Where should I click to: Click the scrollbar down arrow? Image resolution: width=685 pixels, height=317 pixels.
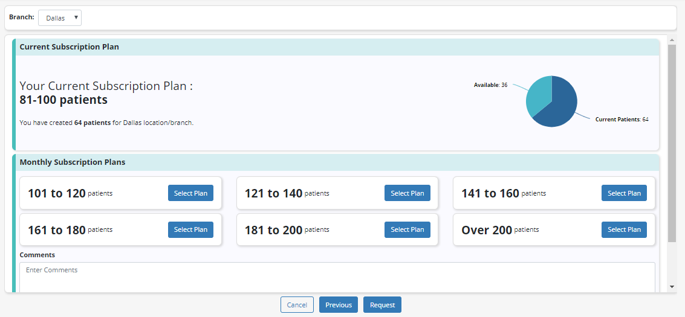pyautogui.click(x=672, y=287)
